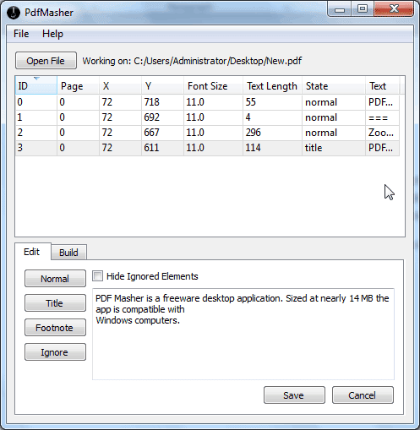Screen dimensions: 420x430
Task: Sort by the Font Size column header
Action: 213,85
